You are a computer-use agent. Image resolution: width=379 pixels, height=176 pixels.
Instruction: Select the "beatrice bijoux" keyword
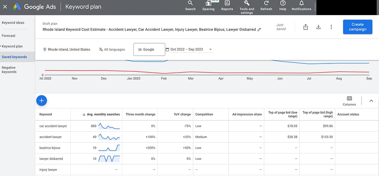(x=50, y=148)
